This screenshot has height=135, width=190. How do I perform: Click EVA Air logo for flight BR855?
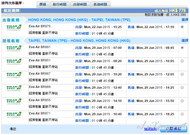14,101
